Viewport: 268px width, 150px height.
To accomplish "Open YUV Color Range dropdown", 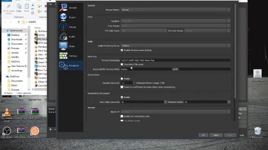I will pyautogui.click(x=207, y=30).
